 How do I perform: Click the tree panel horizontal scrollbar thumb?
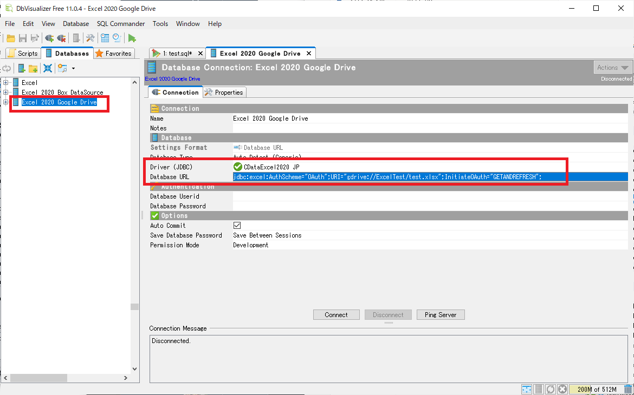38,378
